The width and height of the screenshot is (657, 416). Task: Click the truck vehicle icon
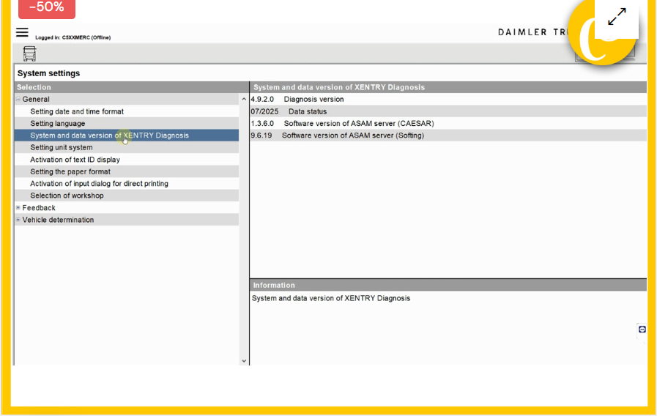pyautogui.click(x=29, y=54)
